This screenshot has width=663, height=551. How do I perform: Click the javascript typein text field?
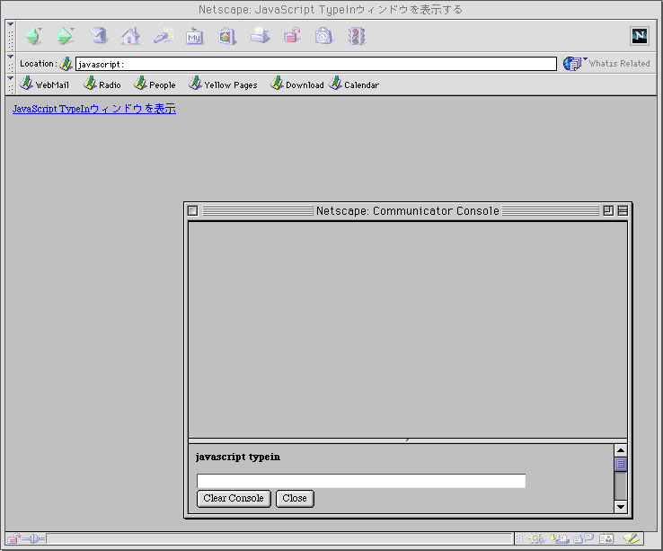pos(361,481)
